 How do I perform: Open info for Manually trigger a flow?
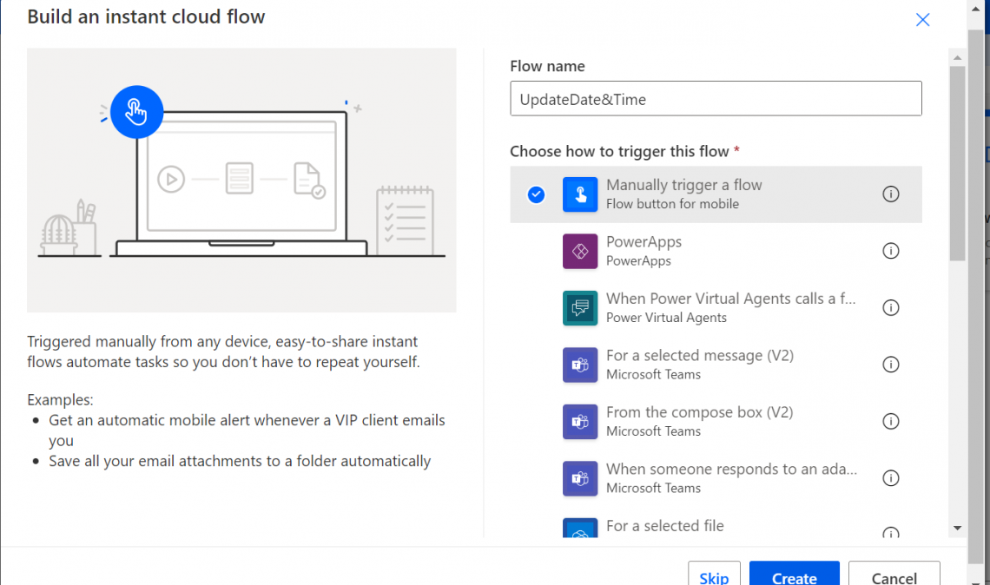[890, 194]
